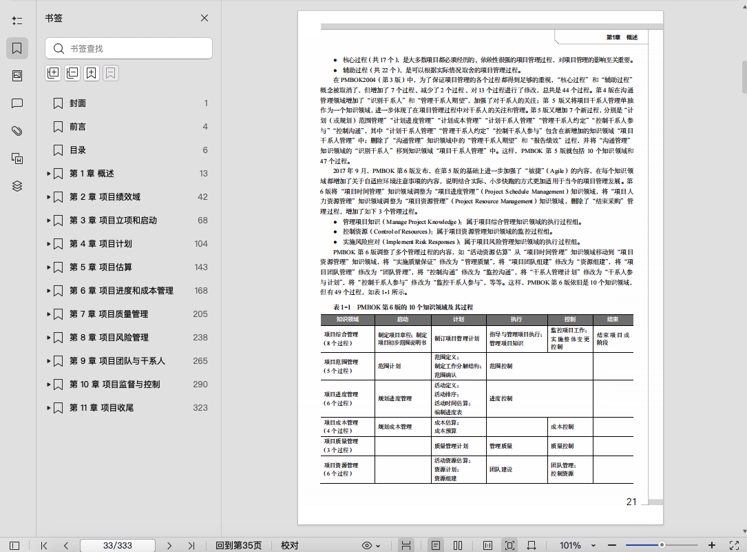
Task: Open the comments panel icon in the sidebar
Action: (17, 103)
